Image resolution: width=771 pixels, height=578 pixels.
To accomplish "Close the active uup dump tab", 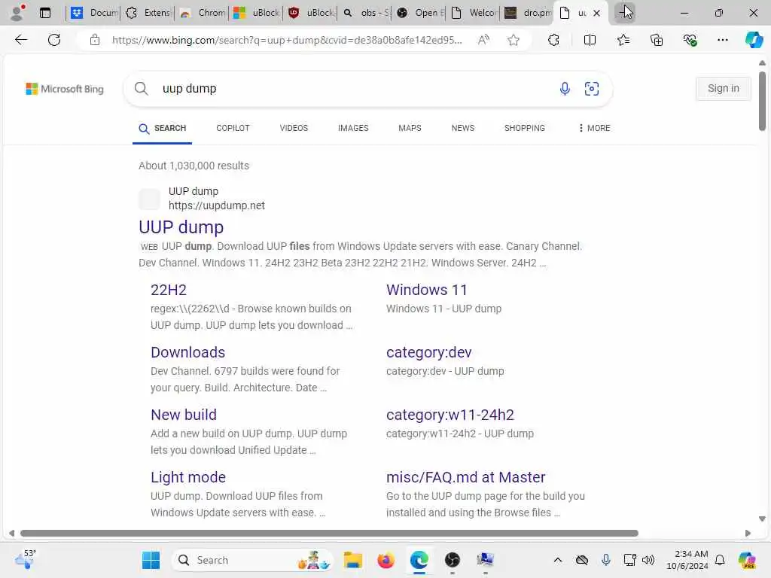I will 596,14.
